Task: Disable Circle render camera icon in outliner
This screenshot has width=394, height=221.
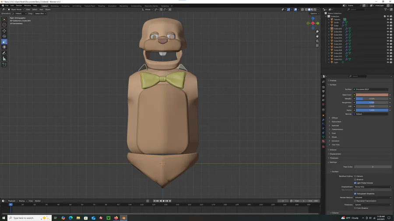Action: tap(391, 23)
